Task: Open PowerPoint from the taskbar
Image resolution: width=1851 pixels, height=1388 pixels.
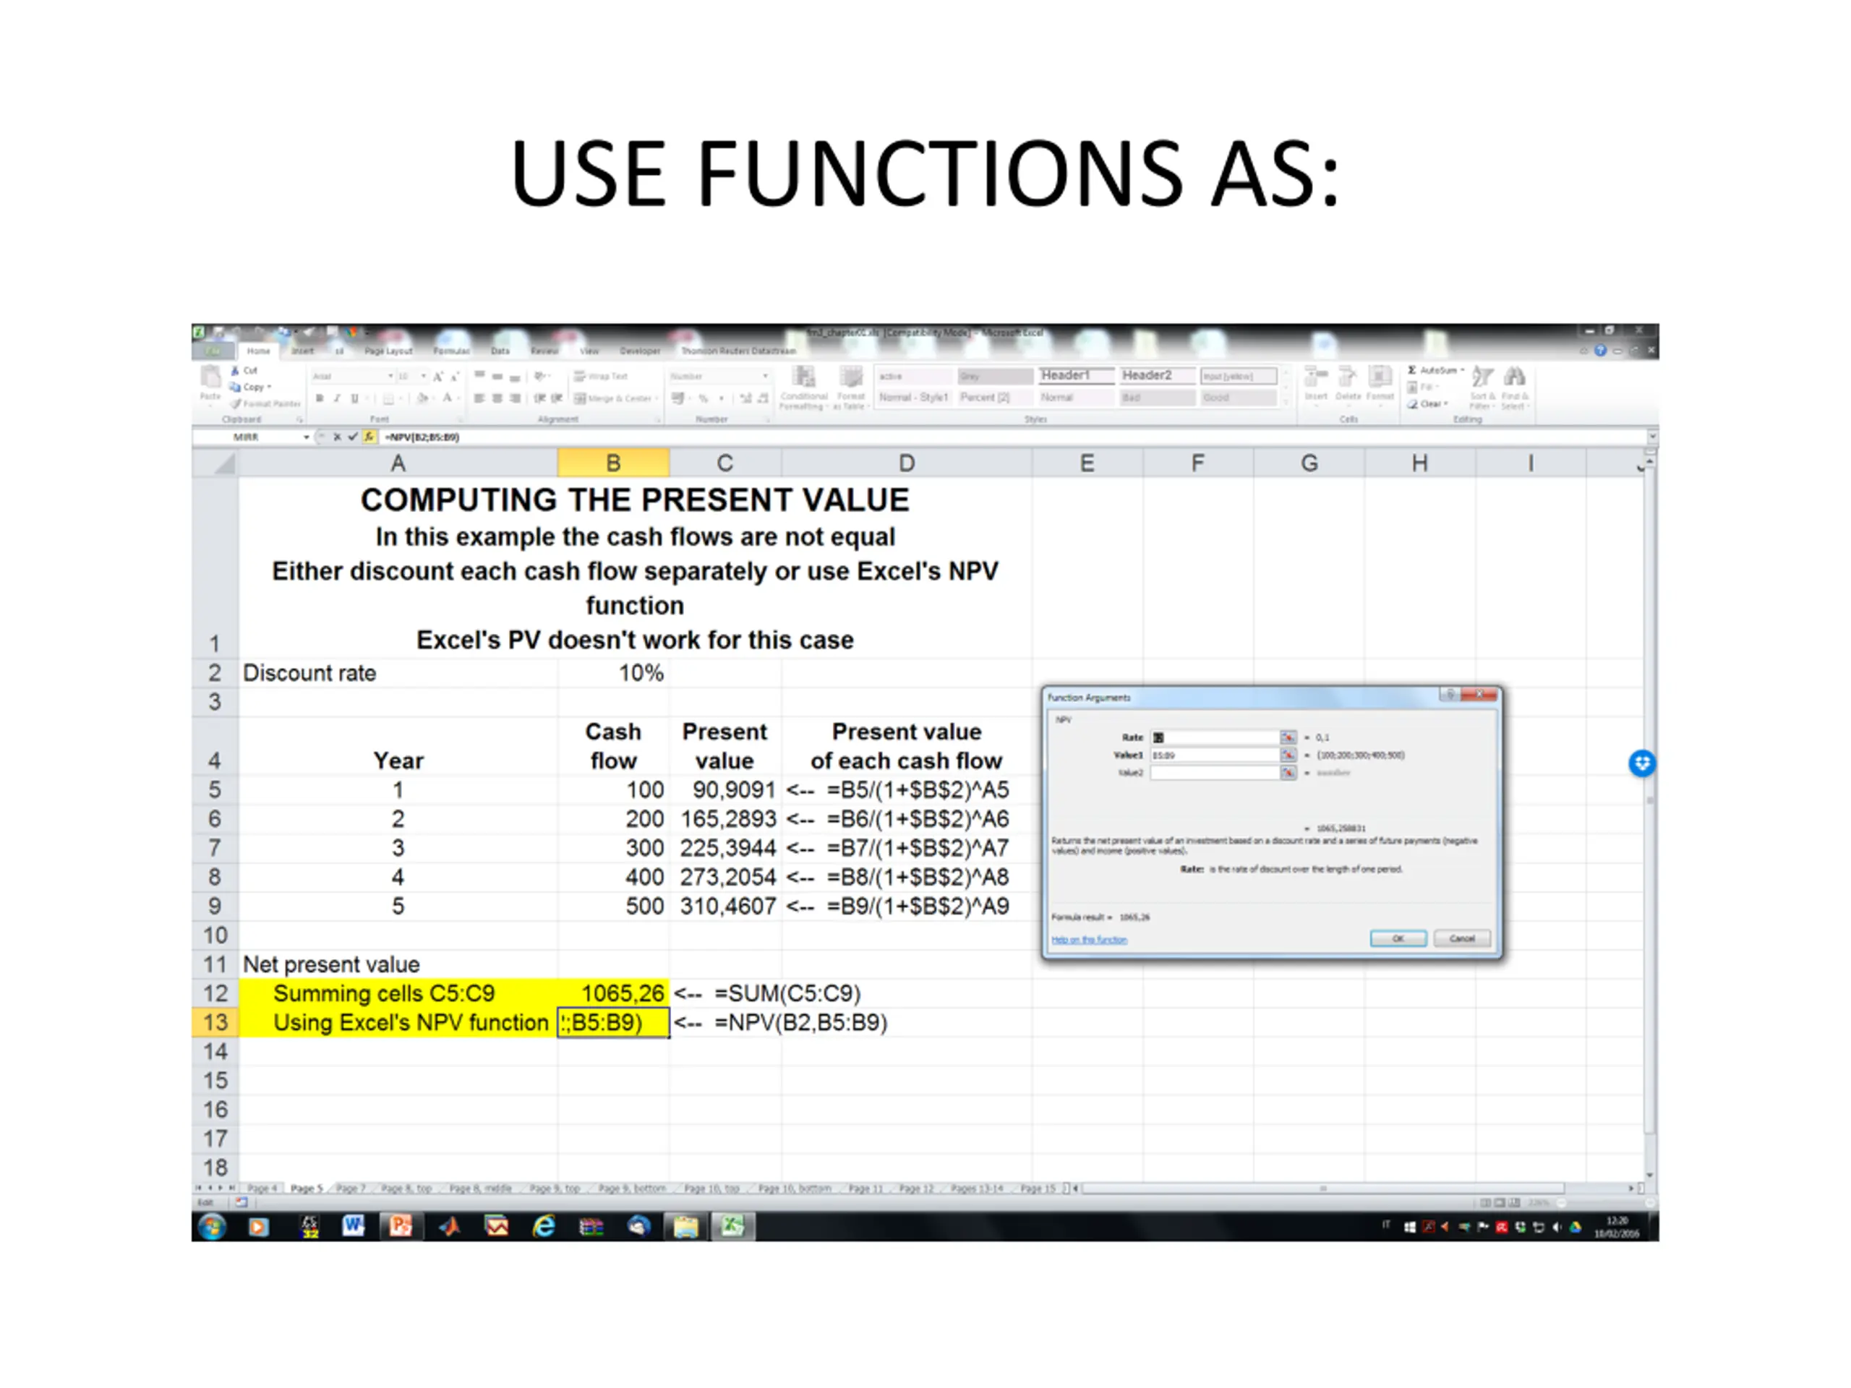Action: pyautogui.click(x=401, y=1227)
